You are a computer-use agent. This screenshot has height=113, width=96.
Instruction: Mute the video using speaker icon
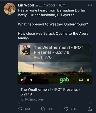[x=31, y=80]
